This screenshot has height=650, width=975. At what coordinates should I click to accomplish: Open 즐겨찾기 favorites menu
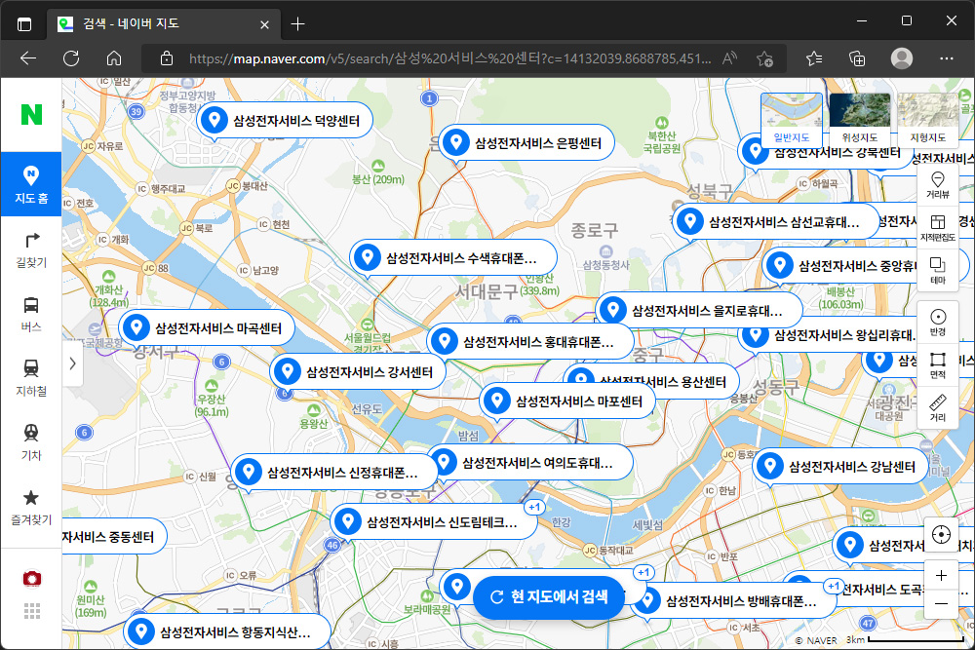(x=31, y=507)
